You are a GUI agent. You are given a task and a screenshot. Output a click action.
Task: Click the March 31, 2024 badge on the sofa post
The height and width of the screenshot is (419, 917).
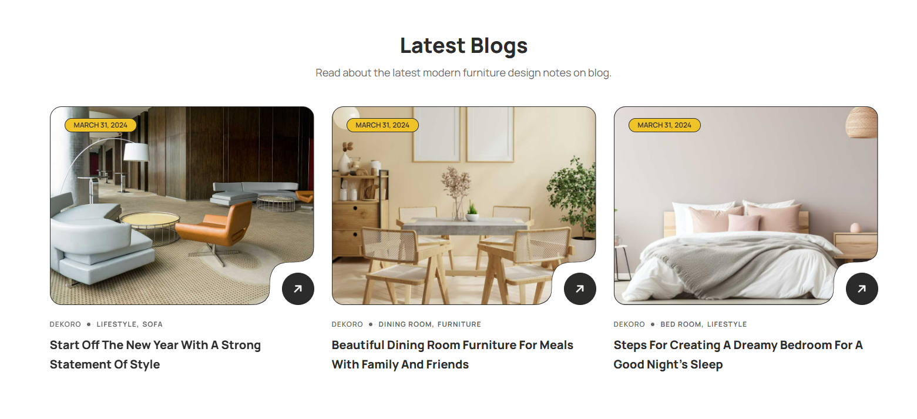[x=100, y=125]
